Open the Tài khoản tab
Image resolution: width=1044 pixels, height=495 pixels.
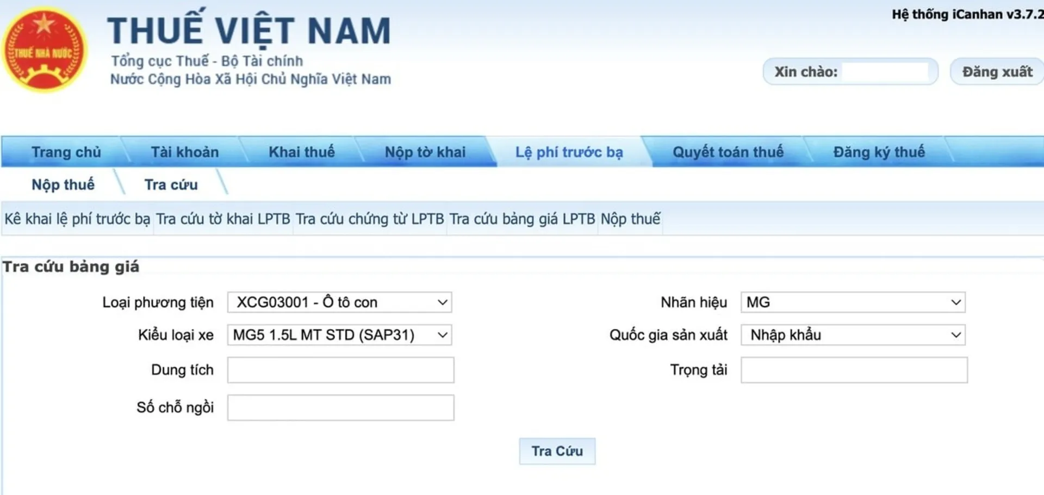(x=185, y=152)
